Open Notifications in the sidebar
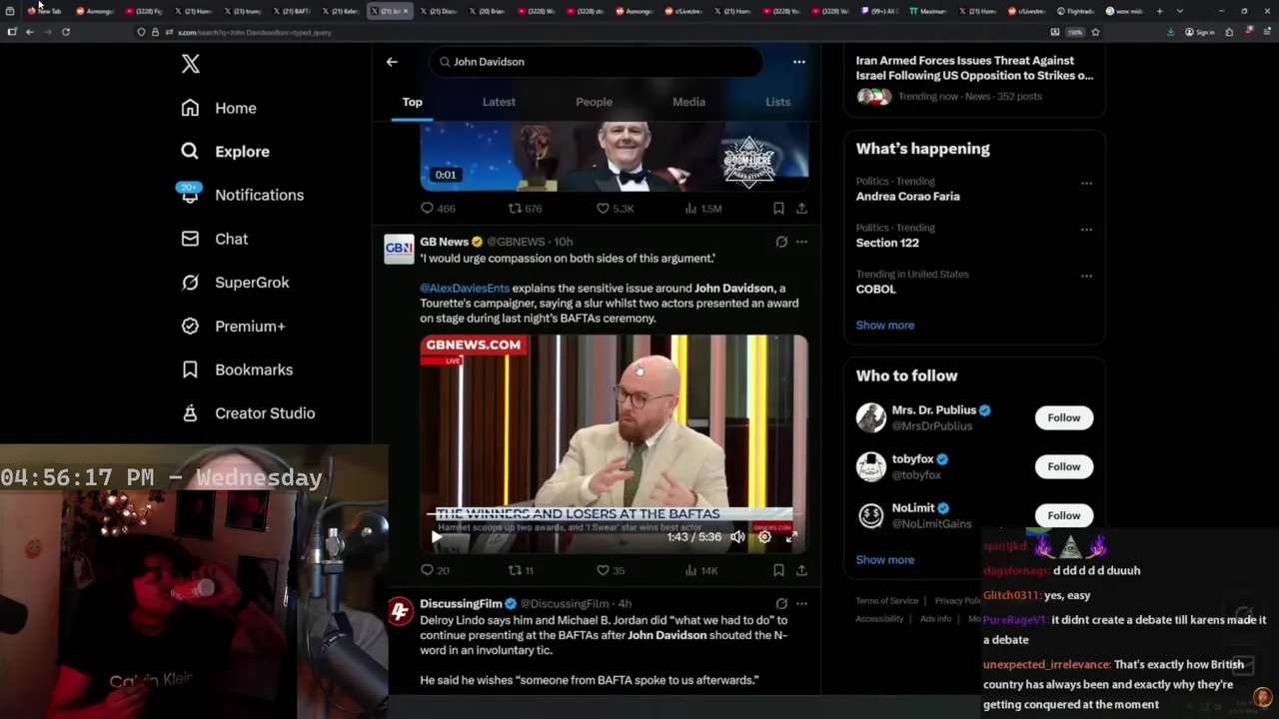This screenshot has width=1279, height=719. (x=242, y=195)
